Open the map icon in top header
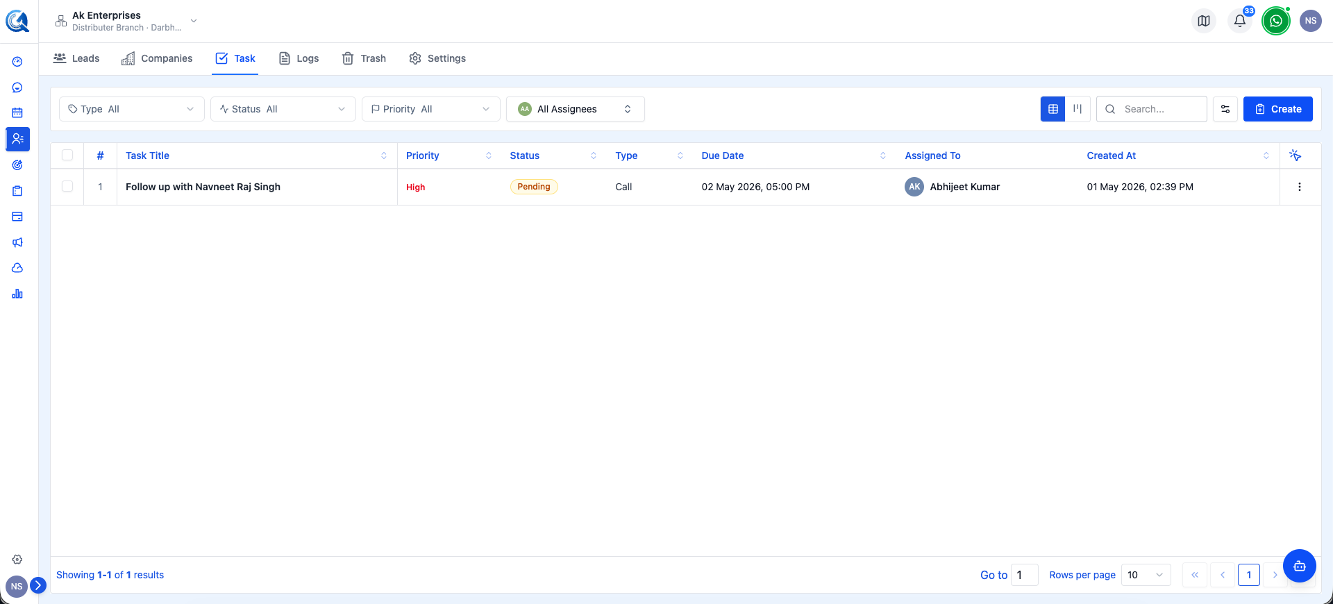The width and height of the screenshot is (1333, 604). (x=1204, y=21)
